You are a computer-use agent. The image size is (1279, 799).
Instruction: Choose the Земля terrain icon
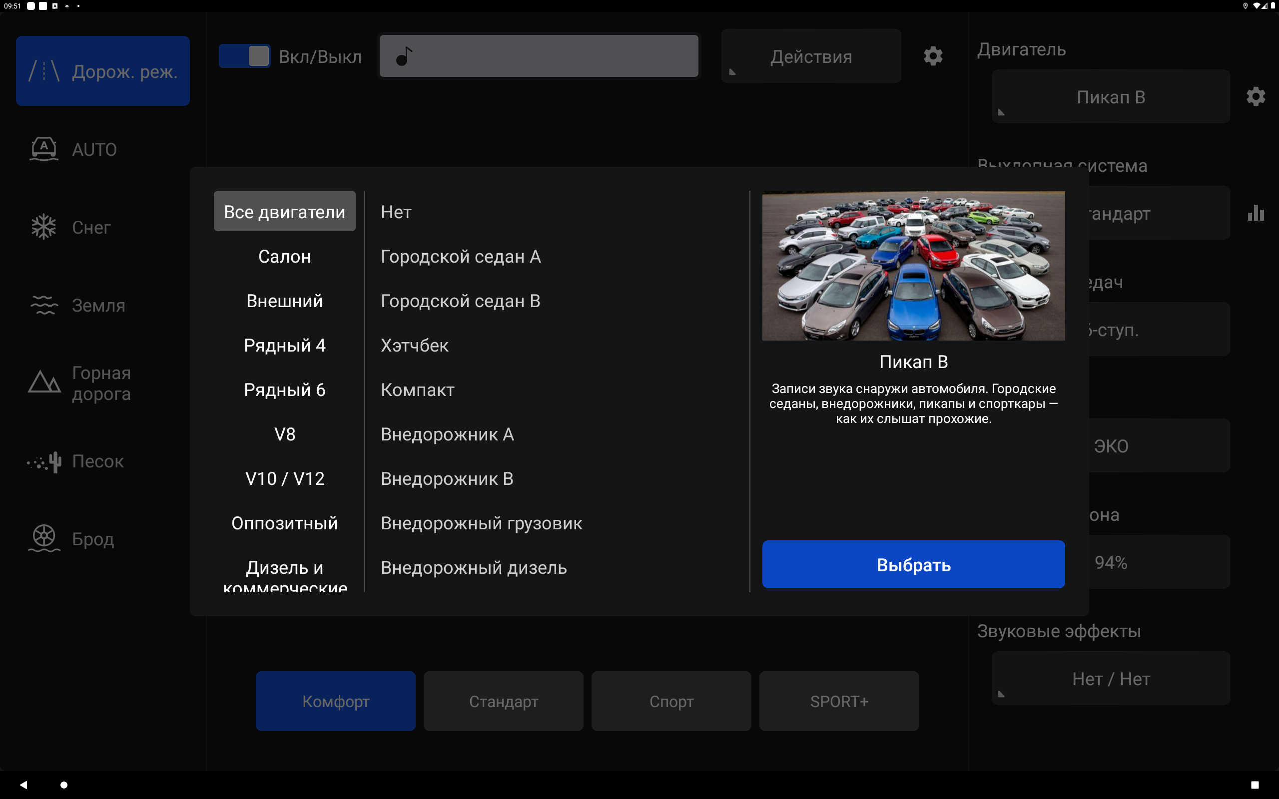tap(44, 305)
